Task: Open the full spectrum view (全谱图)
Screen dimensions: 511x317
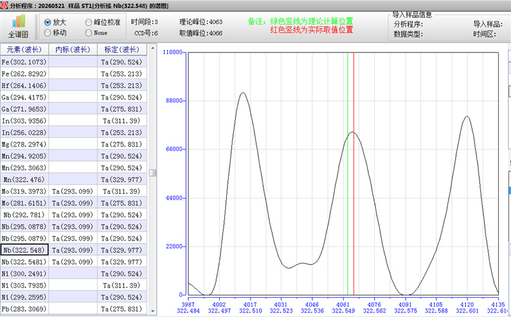Action: pyautogui.click(x=19, y=27)
